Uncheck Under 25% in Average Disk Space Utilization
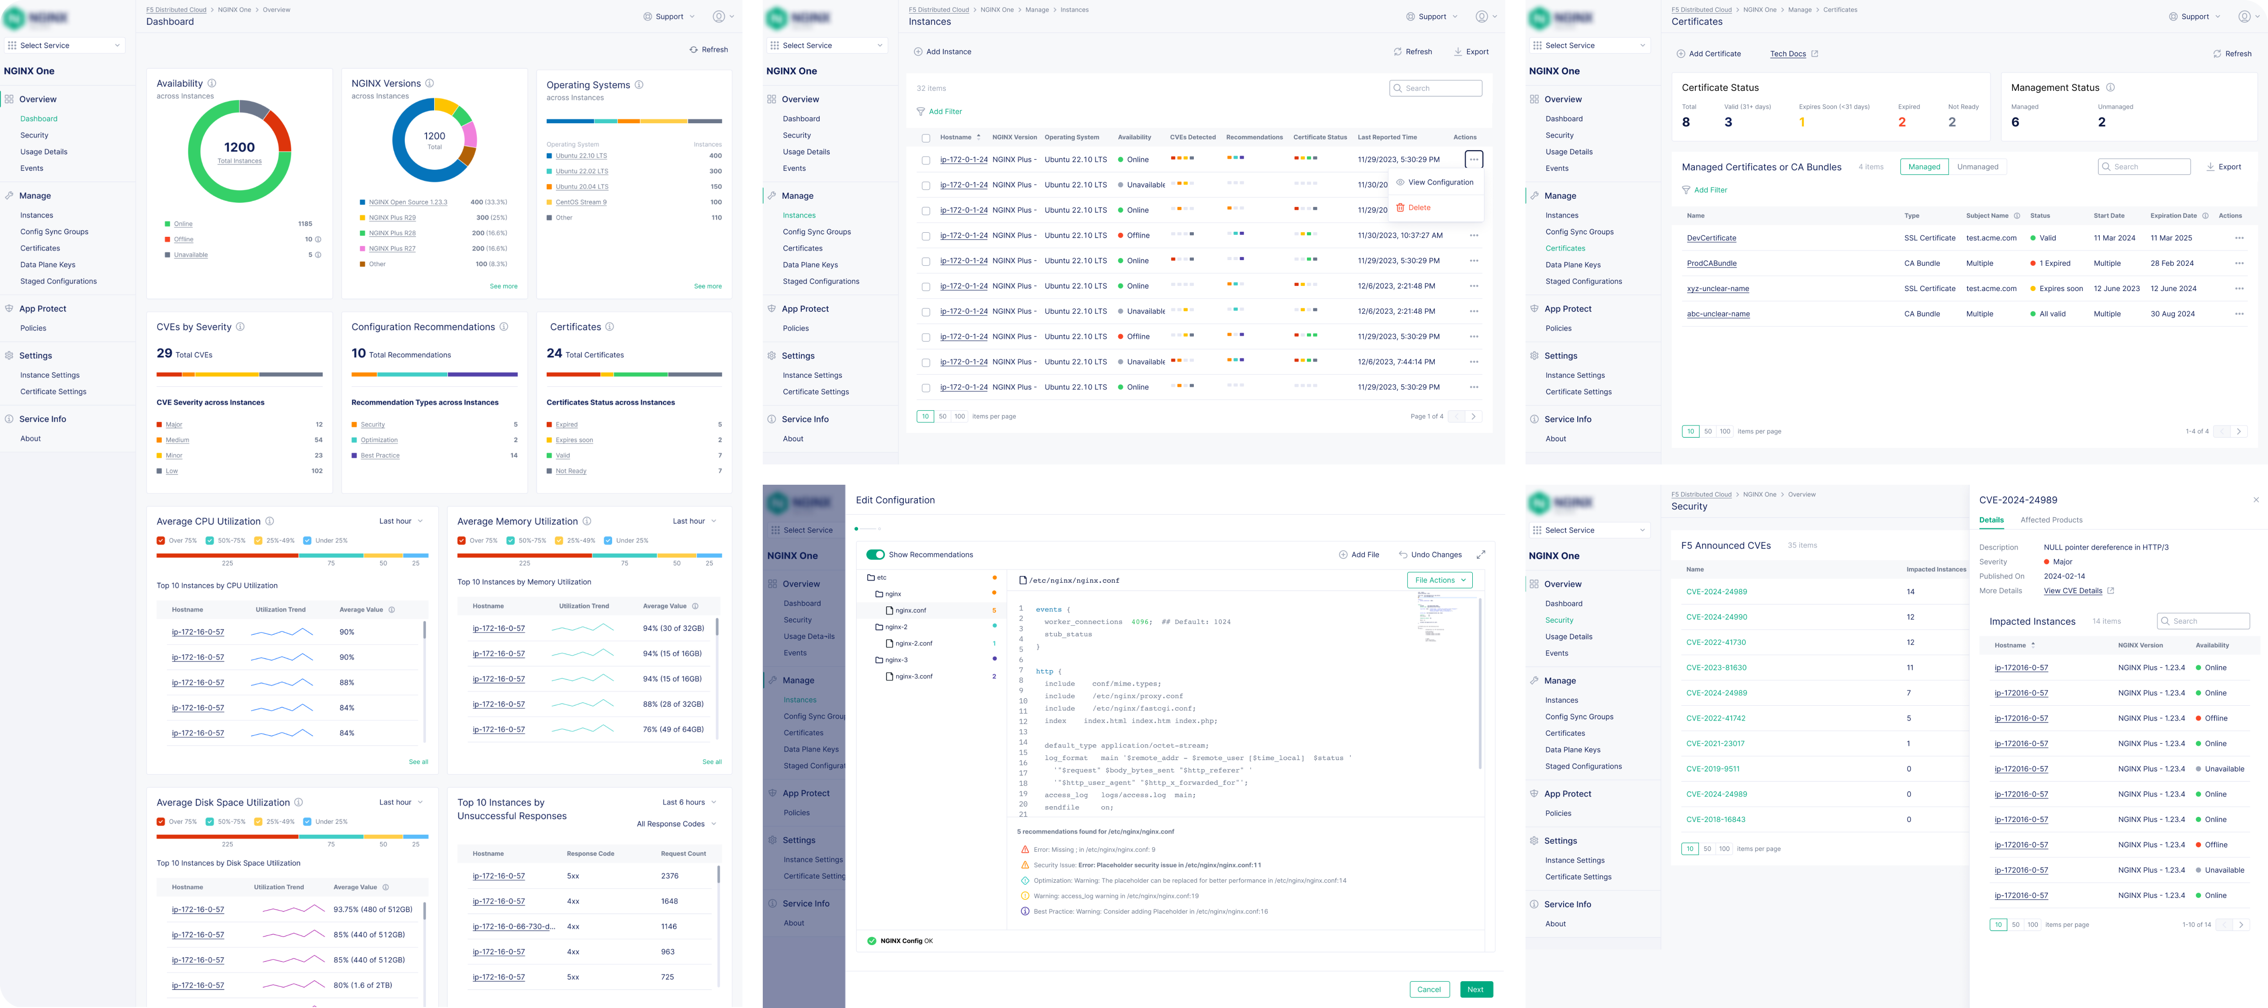The width and height of the screenshot is (2268, 1008). (307, 822)
